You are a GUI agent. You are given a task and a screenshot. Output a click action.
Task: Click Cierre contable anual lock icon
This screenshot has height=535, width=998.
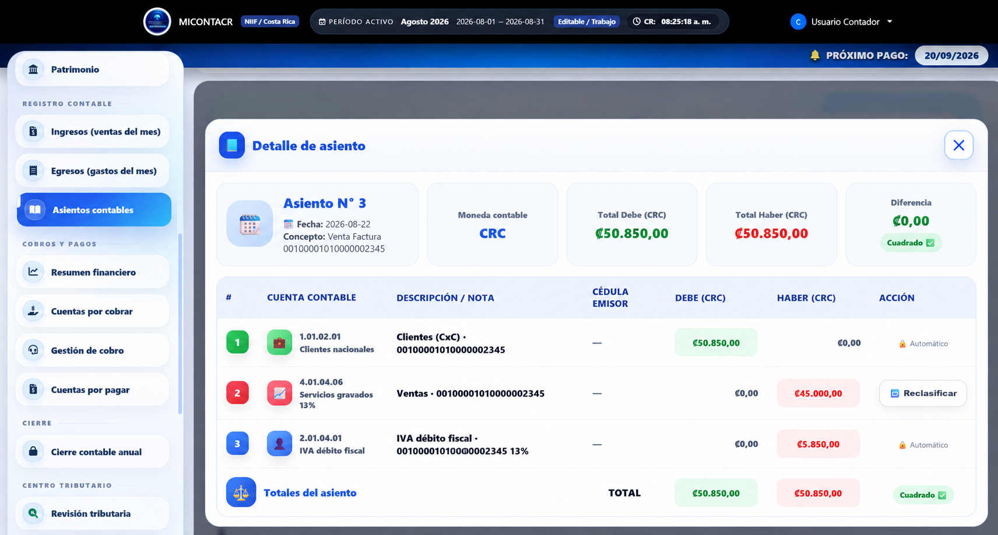pos(33,451)
